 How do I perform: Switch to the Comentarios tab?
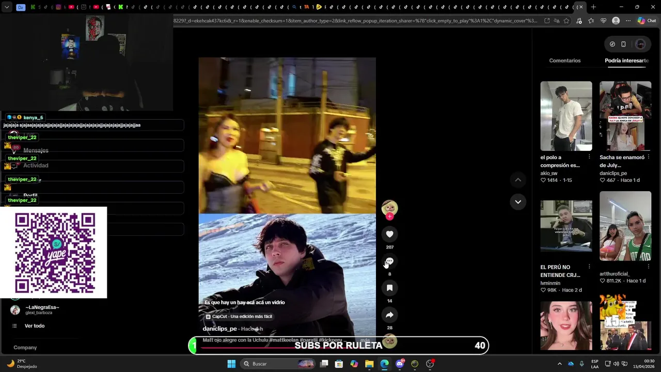point(564,60)
